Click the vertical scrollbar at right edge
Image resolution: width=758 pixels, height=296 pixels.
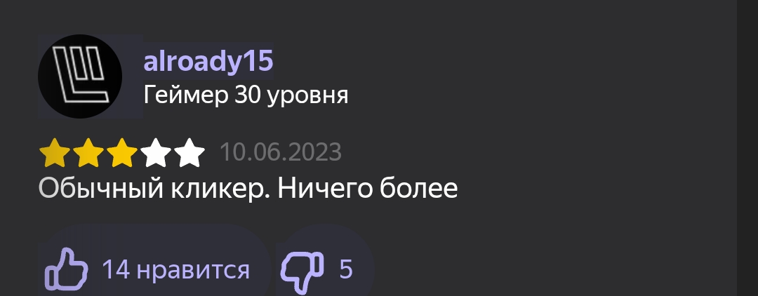[x=747, y=148]
